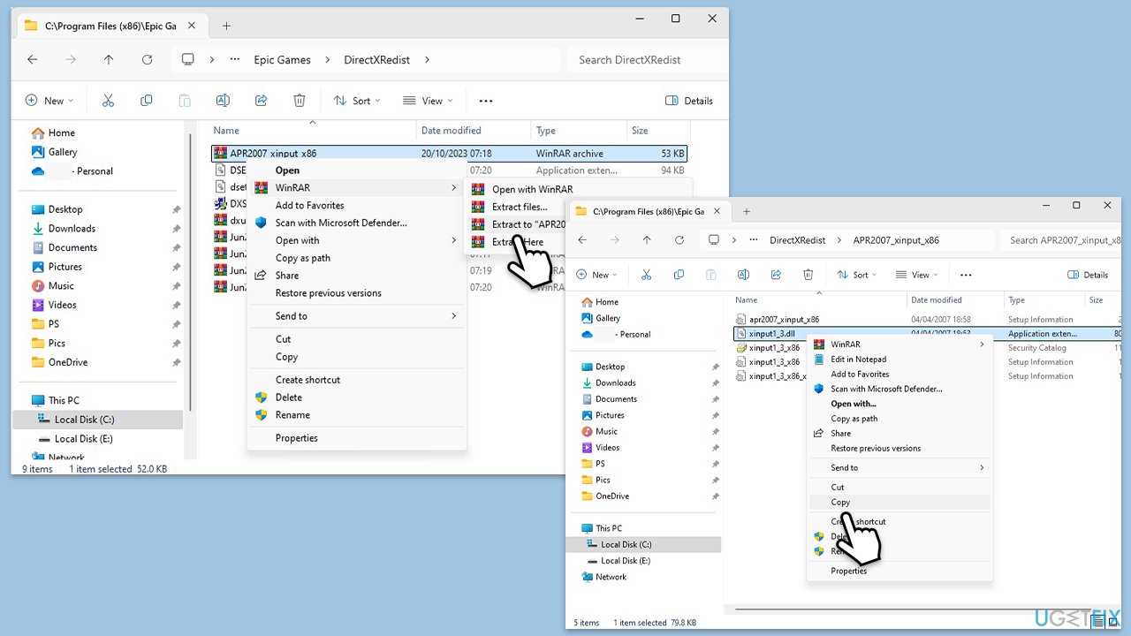Click the Rename icon in the DirectXRedist window toolbar

(223, 101)
